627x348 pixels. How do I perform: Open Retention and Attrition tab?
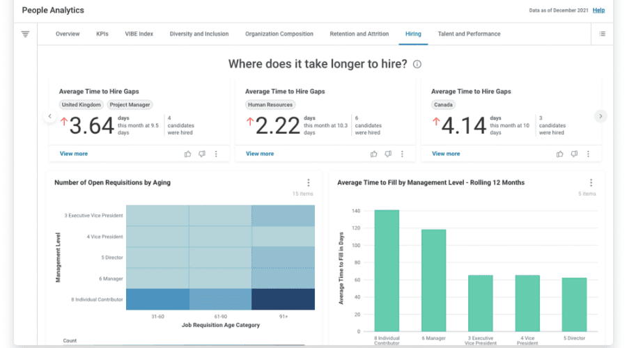[359, 34]
